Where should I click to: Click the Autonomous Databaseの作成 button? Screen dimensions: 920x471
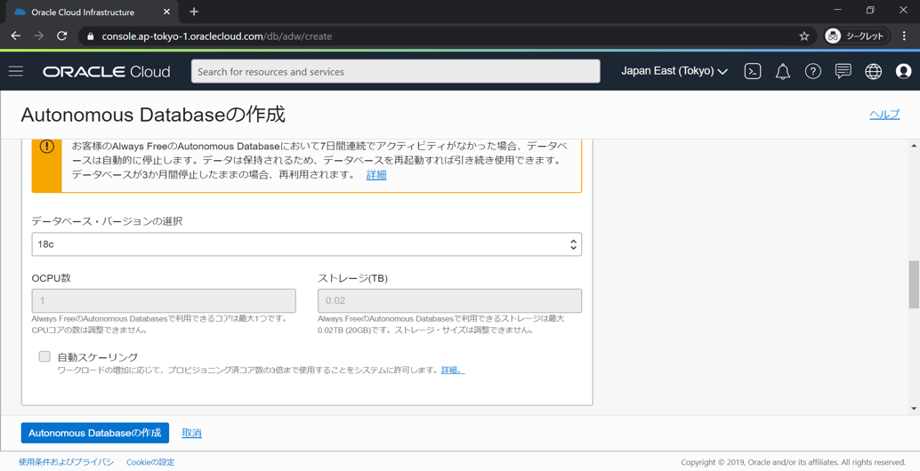95,433
